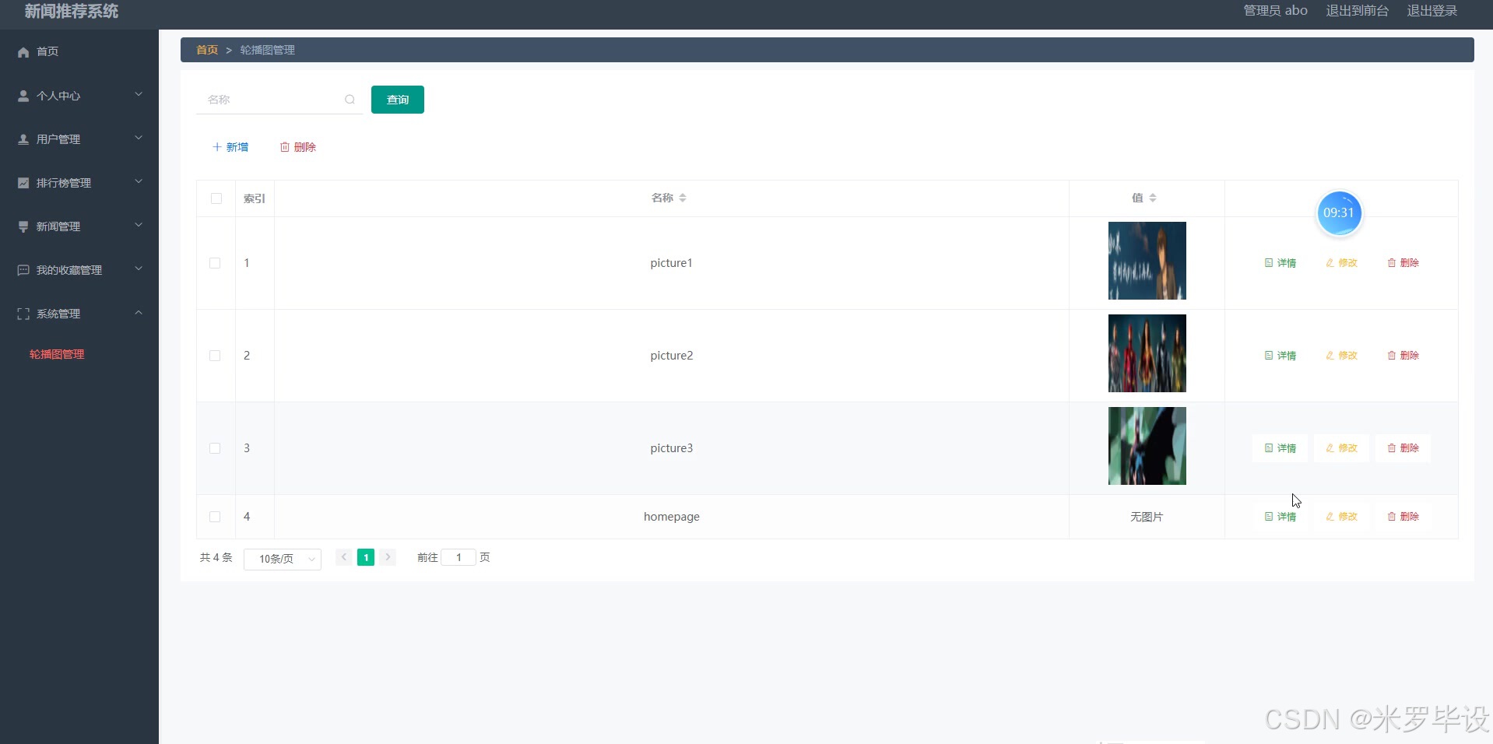Expand the 个人中心 menu chevron

pyautogui.click(x=139, y=95)
